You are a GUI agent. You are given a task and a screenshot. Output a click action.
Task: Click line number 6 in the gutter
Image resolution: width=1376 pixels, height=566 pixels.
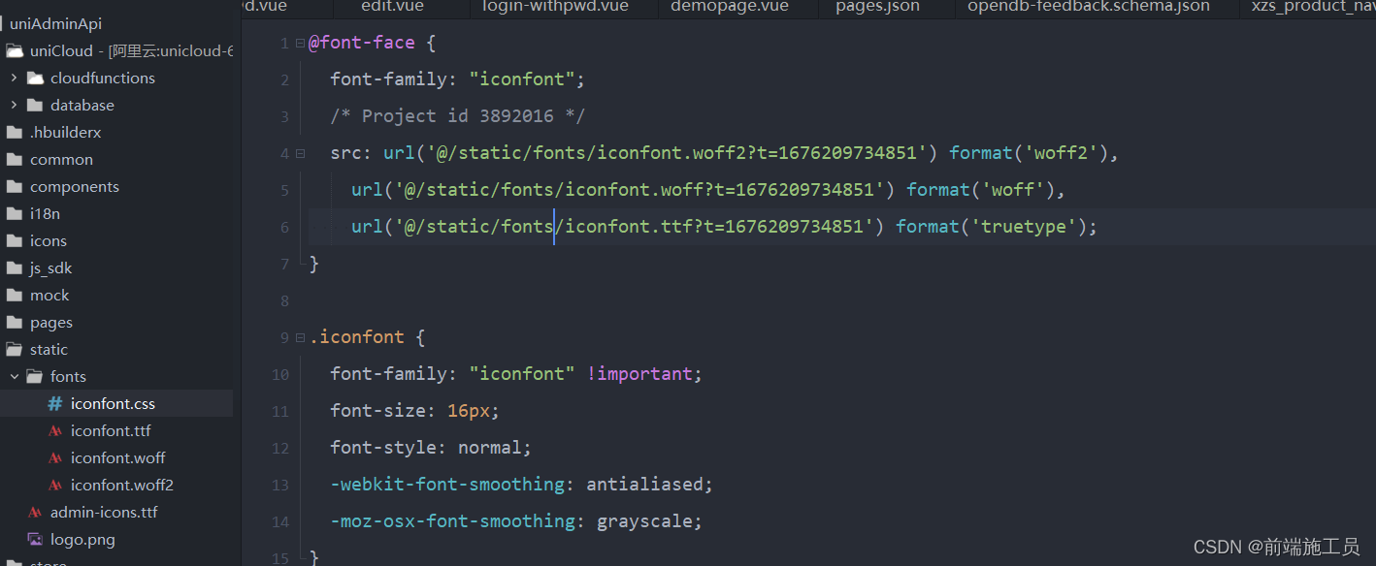283,226
